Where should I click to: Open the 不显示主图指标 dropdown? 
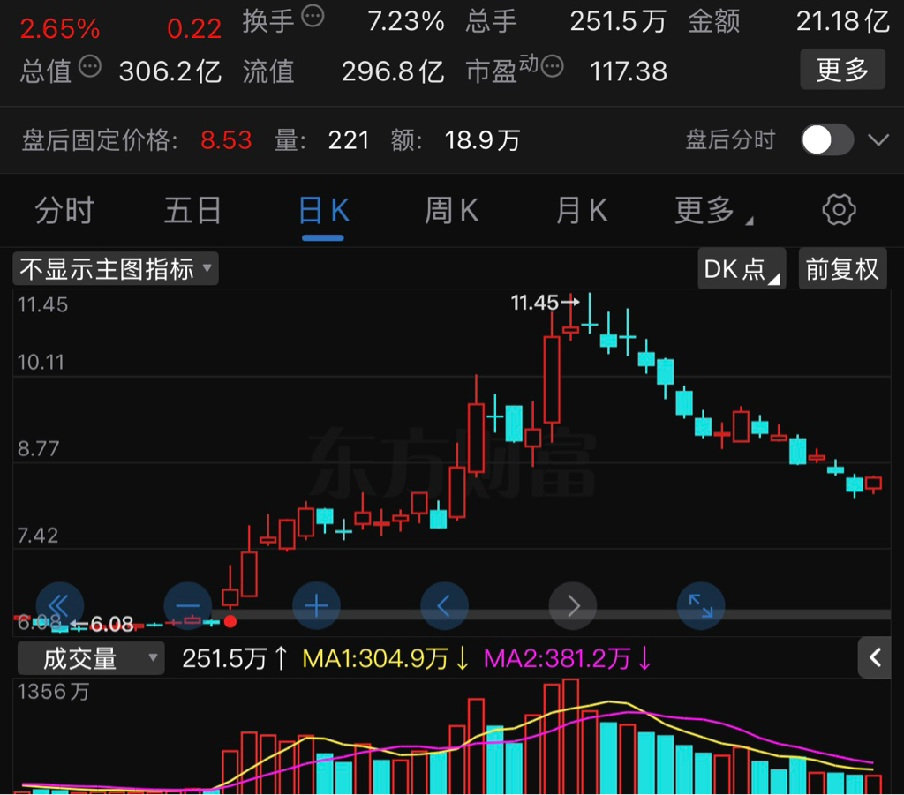(x=116, y=268)
